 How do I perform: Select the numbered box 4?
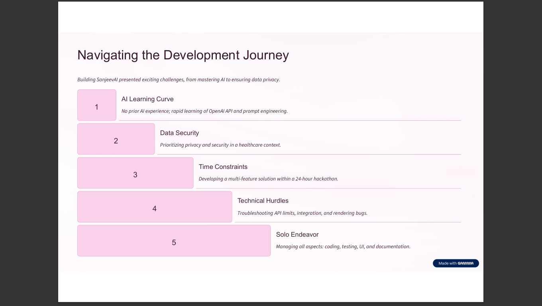pos(155,207)
